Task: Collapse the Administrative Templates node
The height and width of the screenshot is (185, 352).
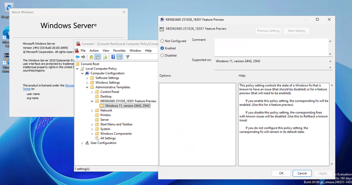Action: coord(87,87)
